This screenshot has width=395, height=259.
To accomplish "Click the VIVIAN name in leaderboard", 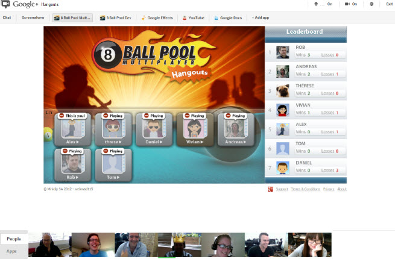I will pos(303,105).
